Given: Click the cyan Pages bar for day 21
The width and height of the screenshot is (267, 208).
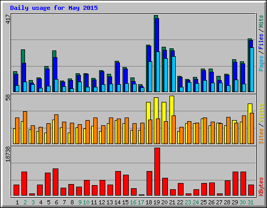Looking at the screenshot, I should (x=174, y=74).
